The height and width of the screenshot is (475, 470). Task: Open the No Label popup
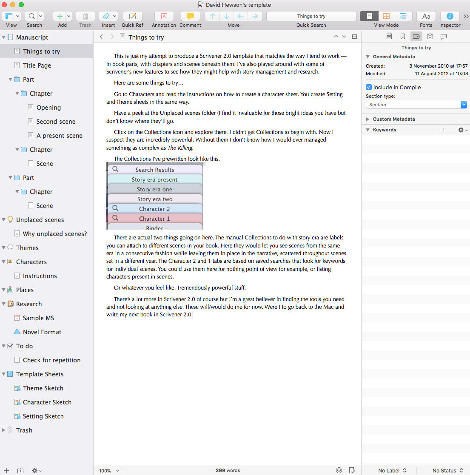(x=392, y=470)
